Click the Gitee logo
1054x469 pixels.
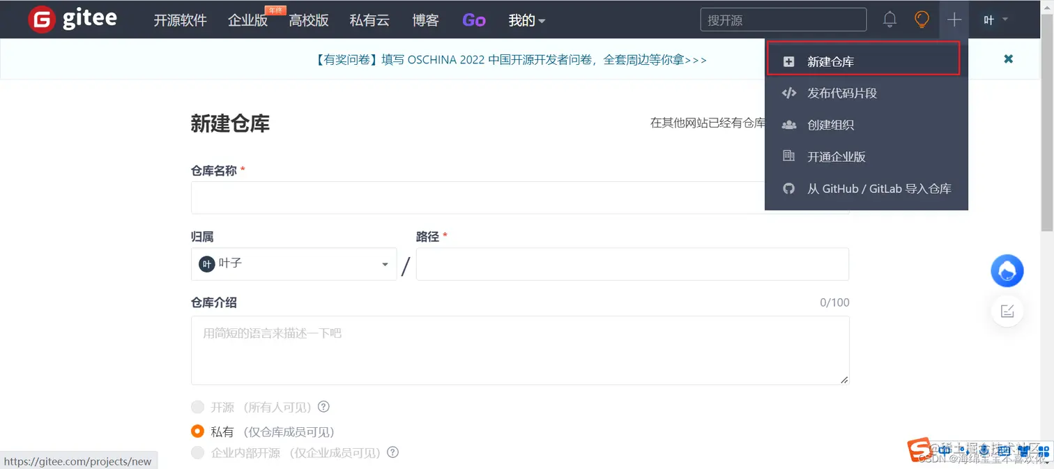click(x=72, y=19)
